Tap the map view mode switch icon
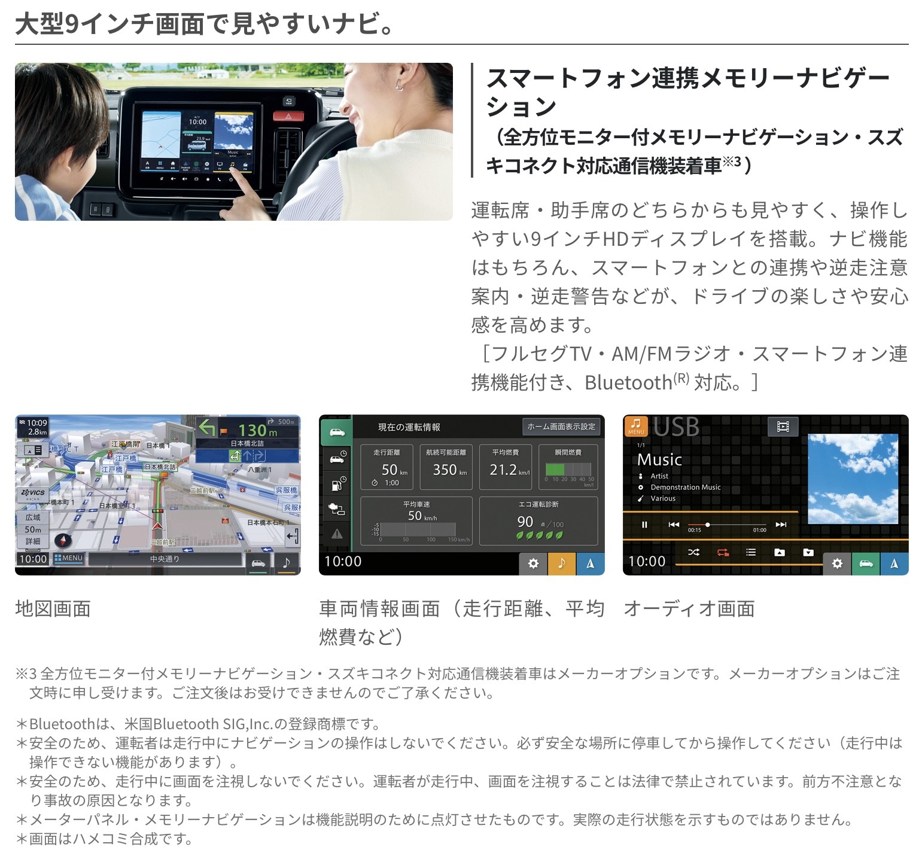Screen dimensions: 922x862 click(33, 450)
